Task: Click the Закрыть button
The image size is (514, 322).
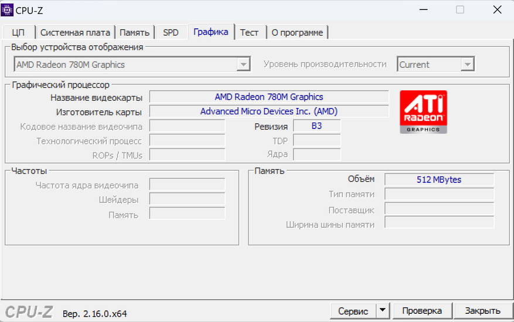Action: coord(483,310)
